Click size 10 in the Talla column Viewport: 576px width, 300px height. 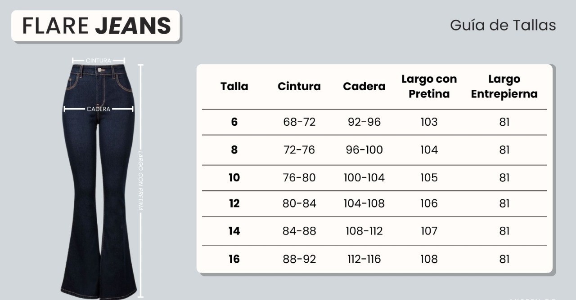click(234, 178)
